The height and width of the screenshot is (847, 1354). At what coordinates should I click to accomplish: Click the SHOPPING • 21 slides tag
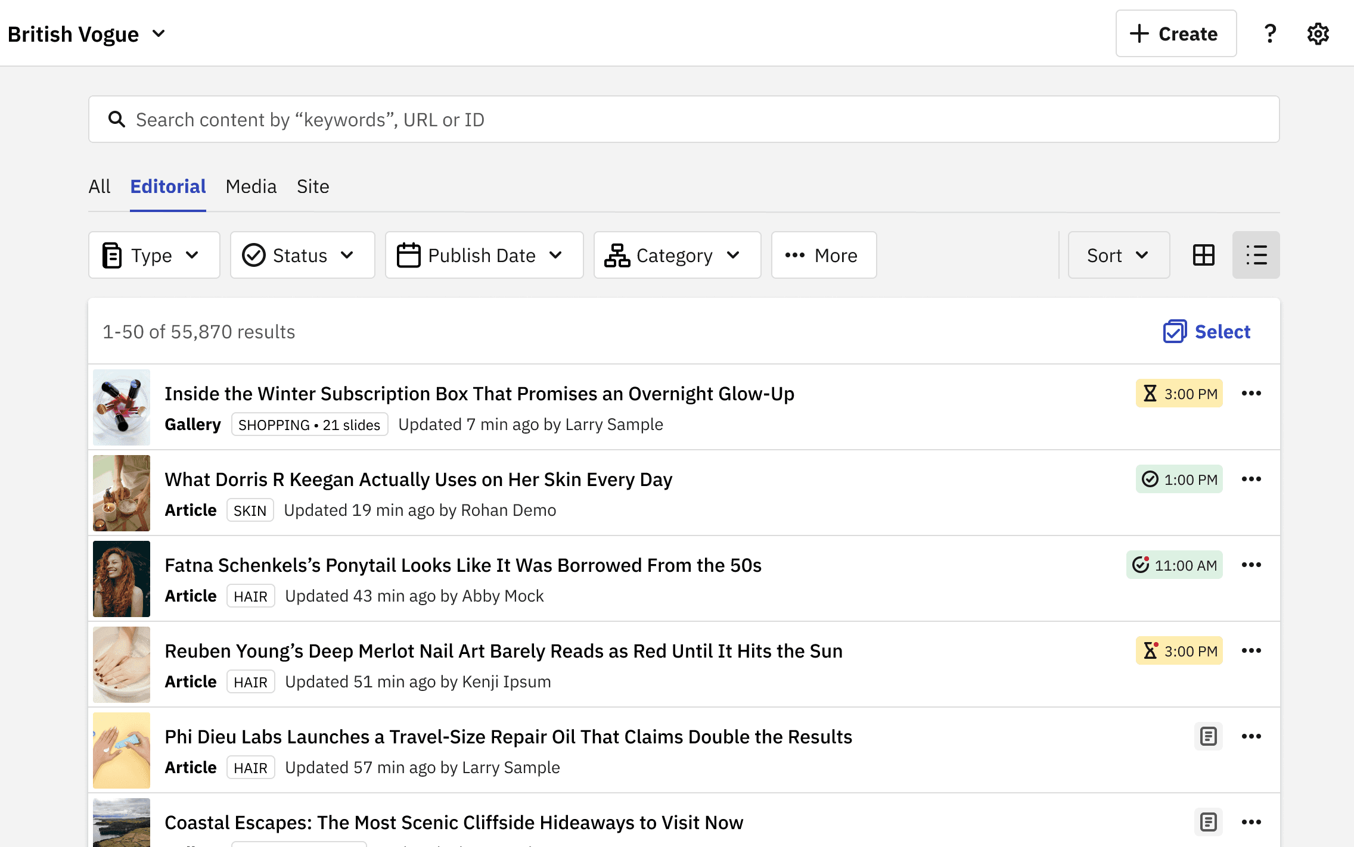tap(309, 424)
